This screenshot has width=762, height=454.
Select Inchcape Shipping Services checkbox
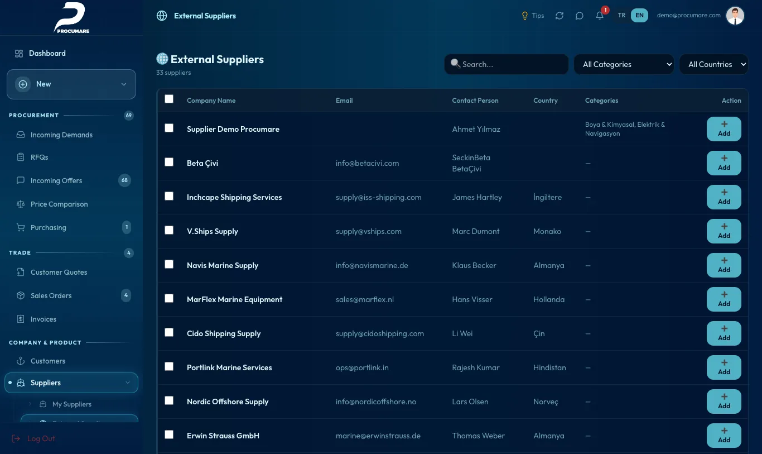(169, 196)
